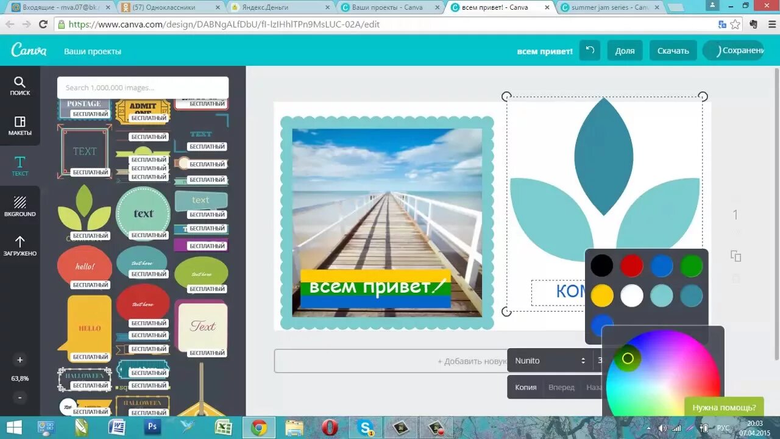Click the duplicate page icon beside the canvas

point(736,257)
